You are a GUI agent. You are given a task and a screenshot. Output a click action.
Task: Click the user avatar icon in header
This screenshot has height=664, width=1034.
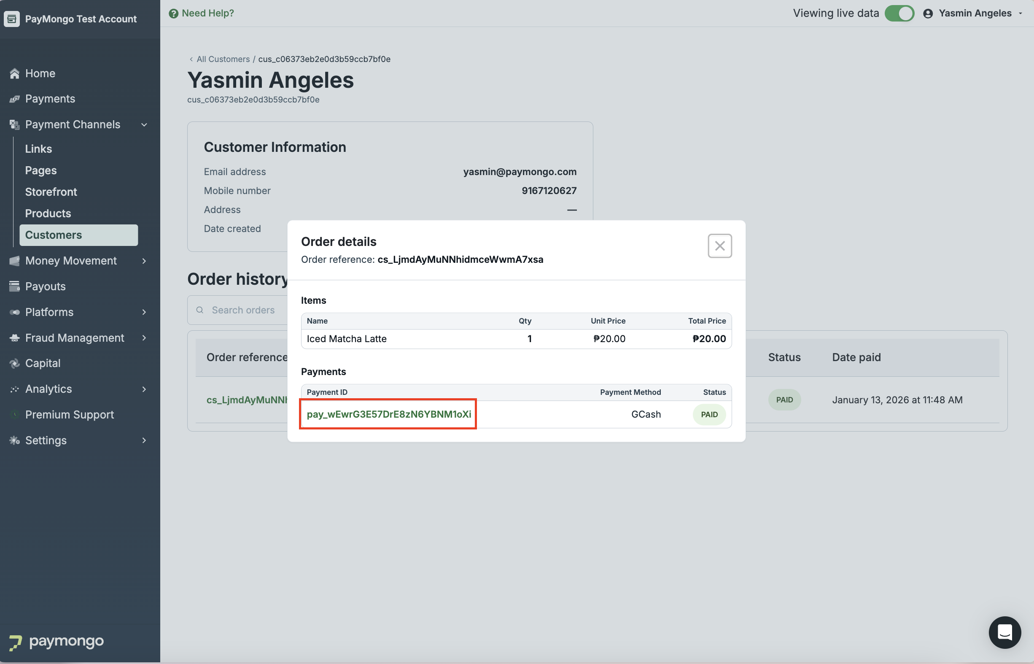tap(928, 13)
